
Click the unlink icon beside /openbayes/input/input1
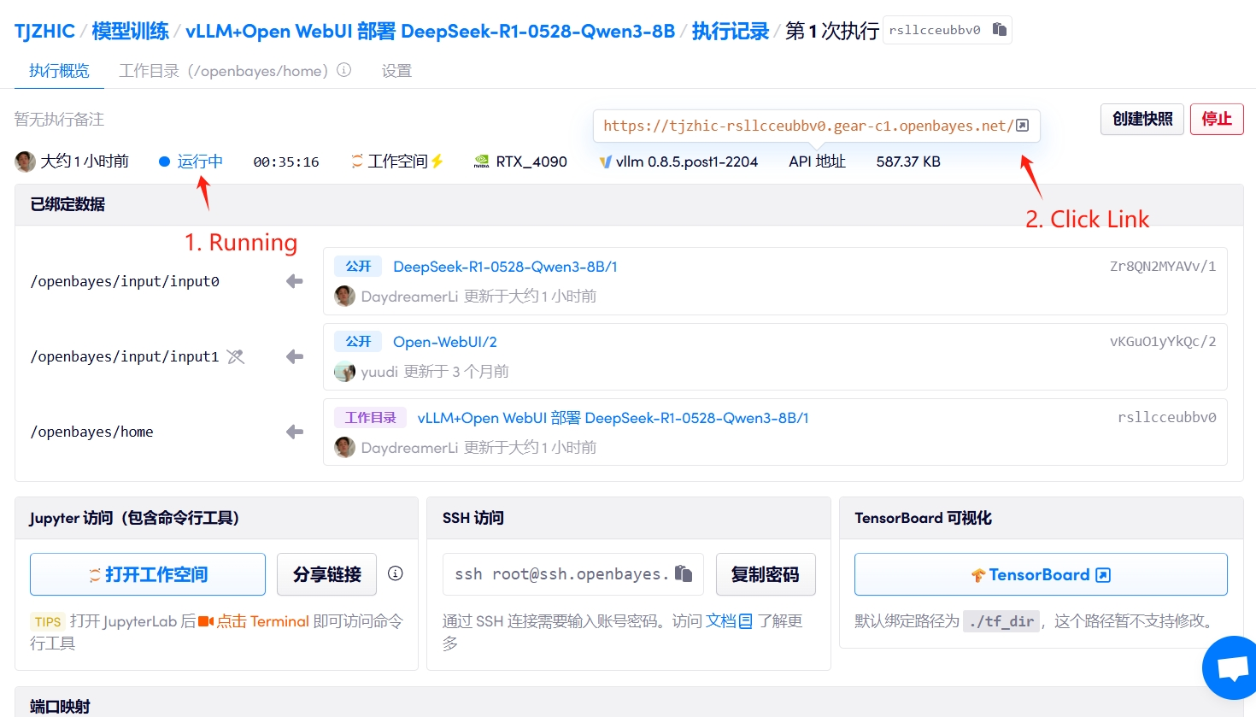coord(236,356)
